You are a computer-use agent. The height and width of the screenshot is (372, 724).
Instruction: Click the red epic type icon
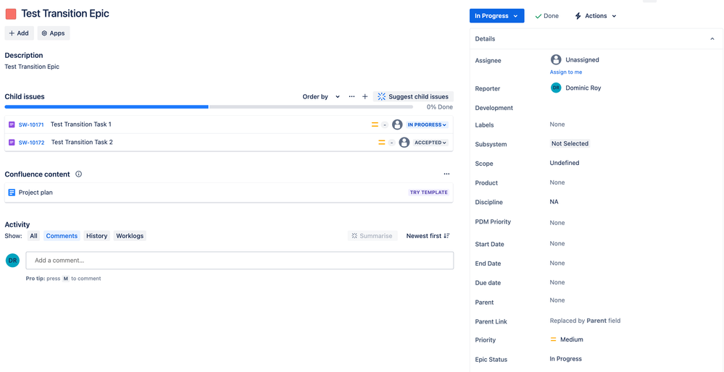pyautogui.click(x=11, y=14)
